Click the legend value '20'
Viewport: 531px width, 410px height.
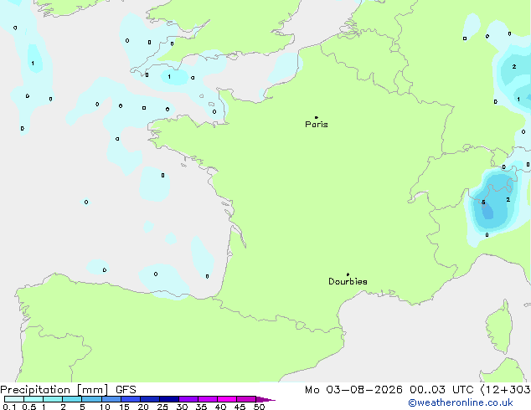click(143, 407)
